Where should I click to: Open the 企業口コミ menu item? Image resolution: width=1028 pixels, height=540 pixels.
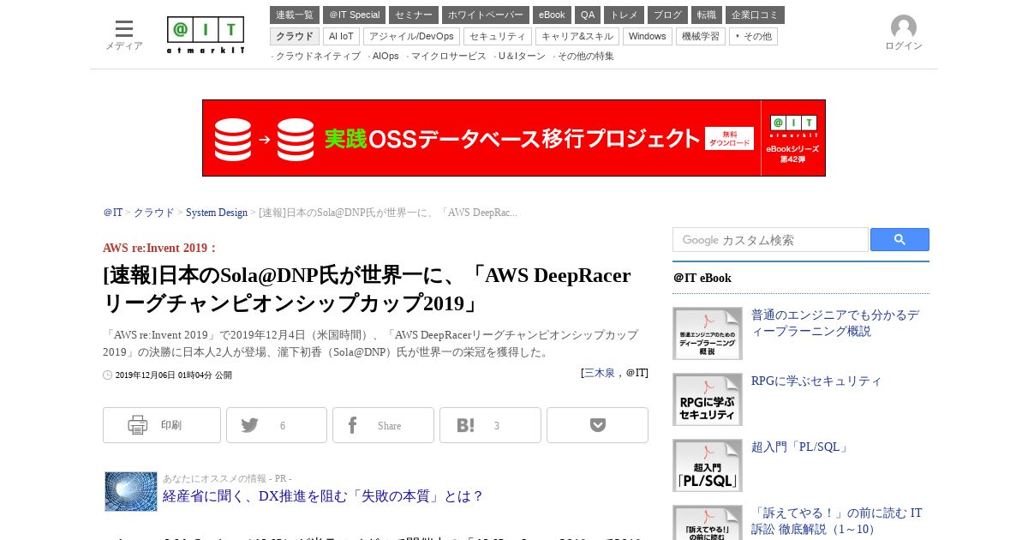755,15
